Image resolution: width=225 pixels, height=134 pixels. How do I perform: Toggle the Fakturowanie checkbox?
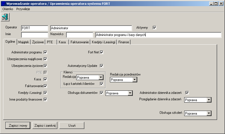pyautogui.click(x=45, y=86)
